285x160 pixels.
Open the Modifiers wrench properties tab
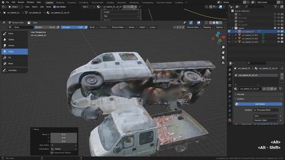coord(230,96)
